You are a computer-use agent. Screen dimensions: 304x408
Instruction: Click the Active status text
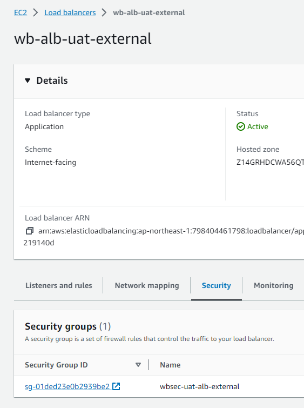point(258,126)
